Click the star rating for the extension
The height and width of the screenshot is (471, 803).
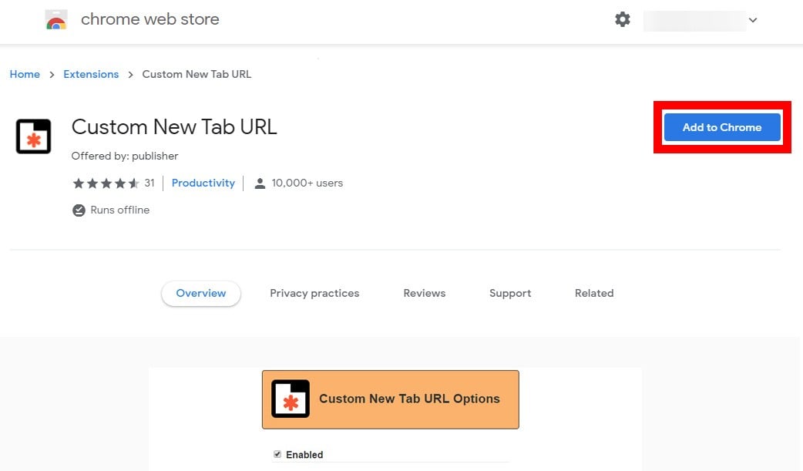pyautogui.click(x=106, y=183)
